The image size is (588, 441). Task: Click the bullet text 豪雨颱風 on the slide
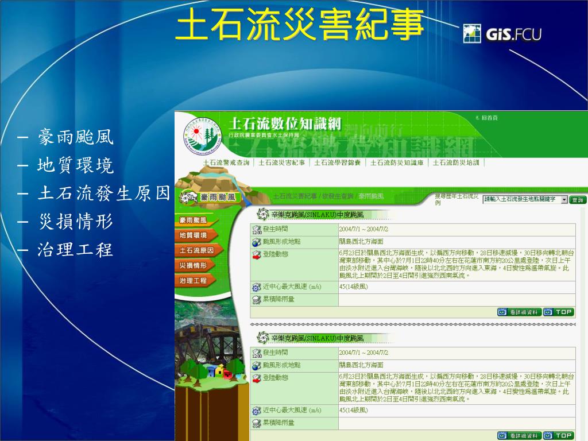pos(75,137)
